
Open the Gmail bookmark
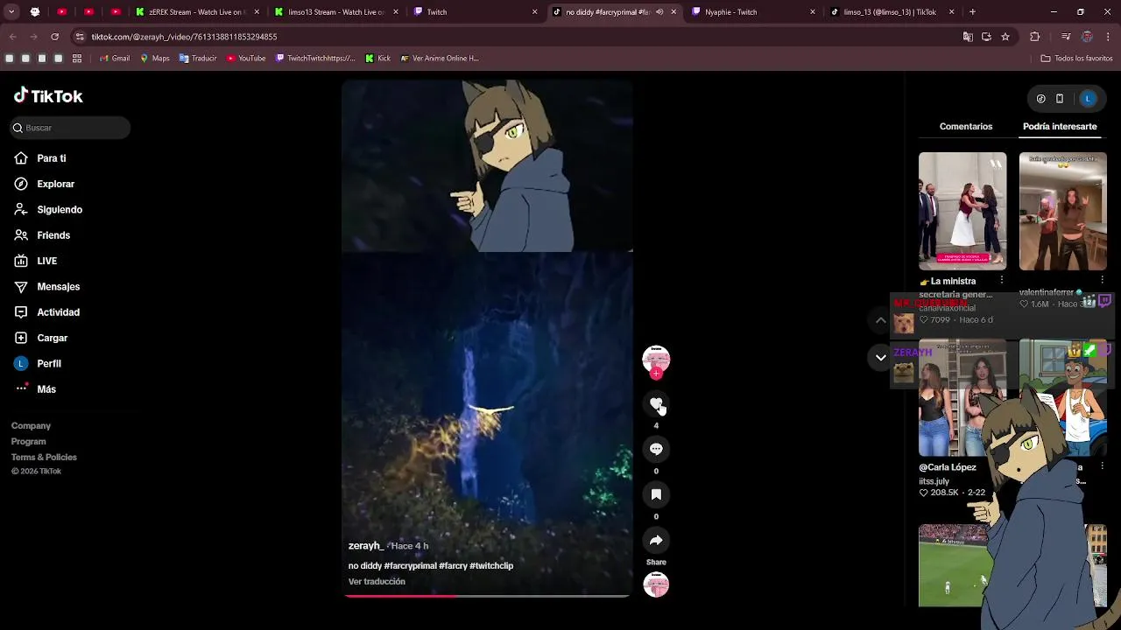pyautogui.click(x=114, y=59)
